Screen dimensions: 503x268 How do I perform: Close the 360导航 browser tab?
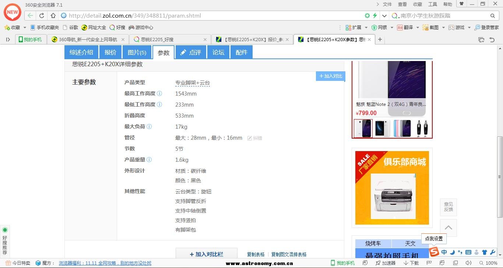tap(123, 39)
